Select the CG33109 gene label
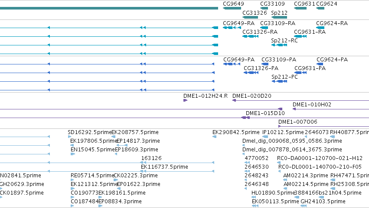 [272, 4]
